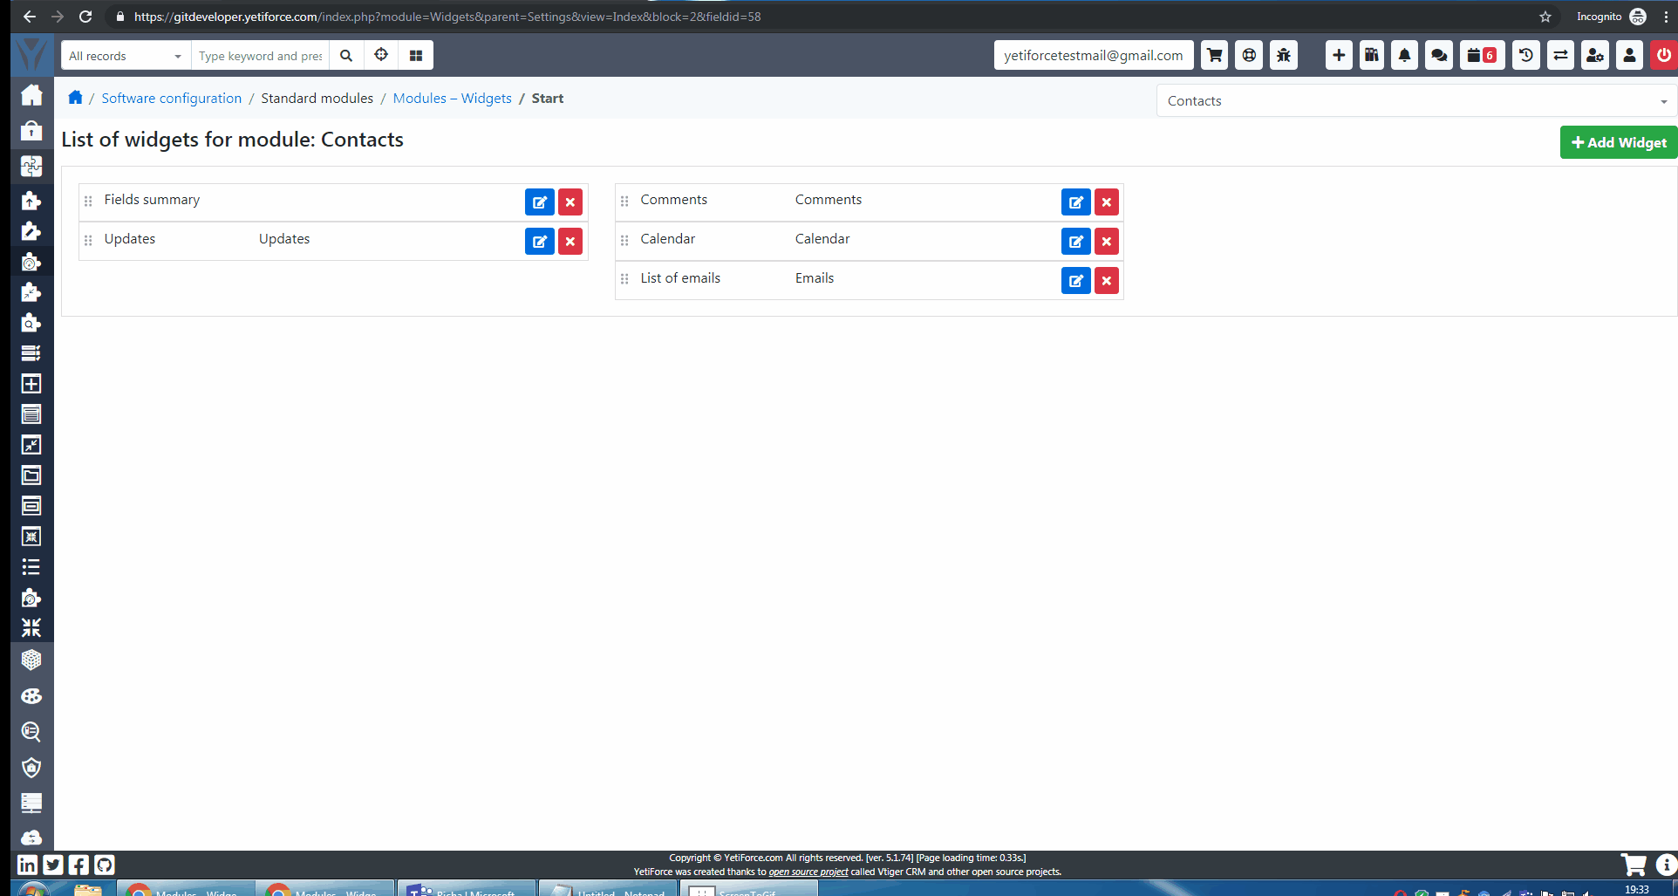Open the open source project link
1678x896 pixels.
(x=808, y=872)
